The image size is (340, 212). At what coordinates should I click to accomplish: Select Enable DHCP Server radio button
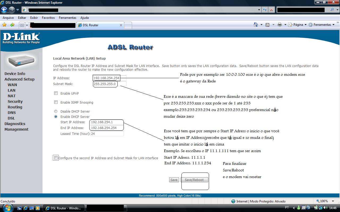(56, 117)
